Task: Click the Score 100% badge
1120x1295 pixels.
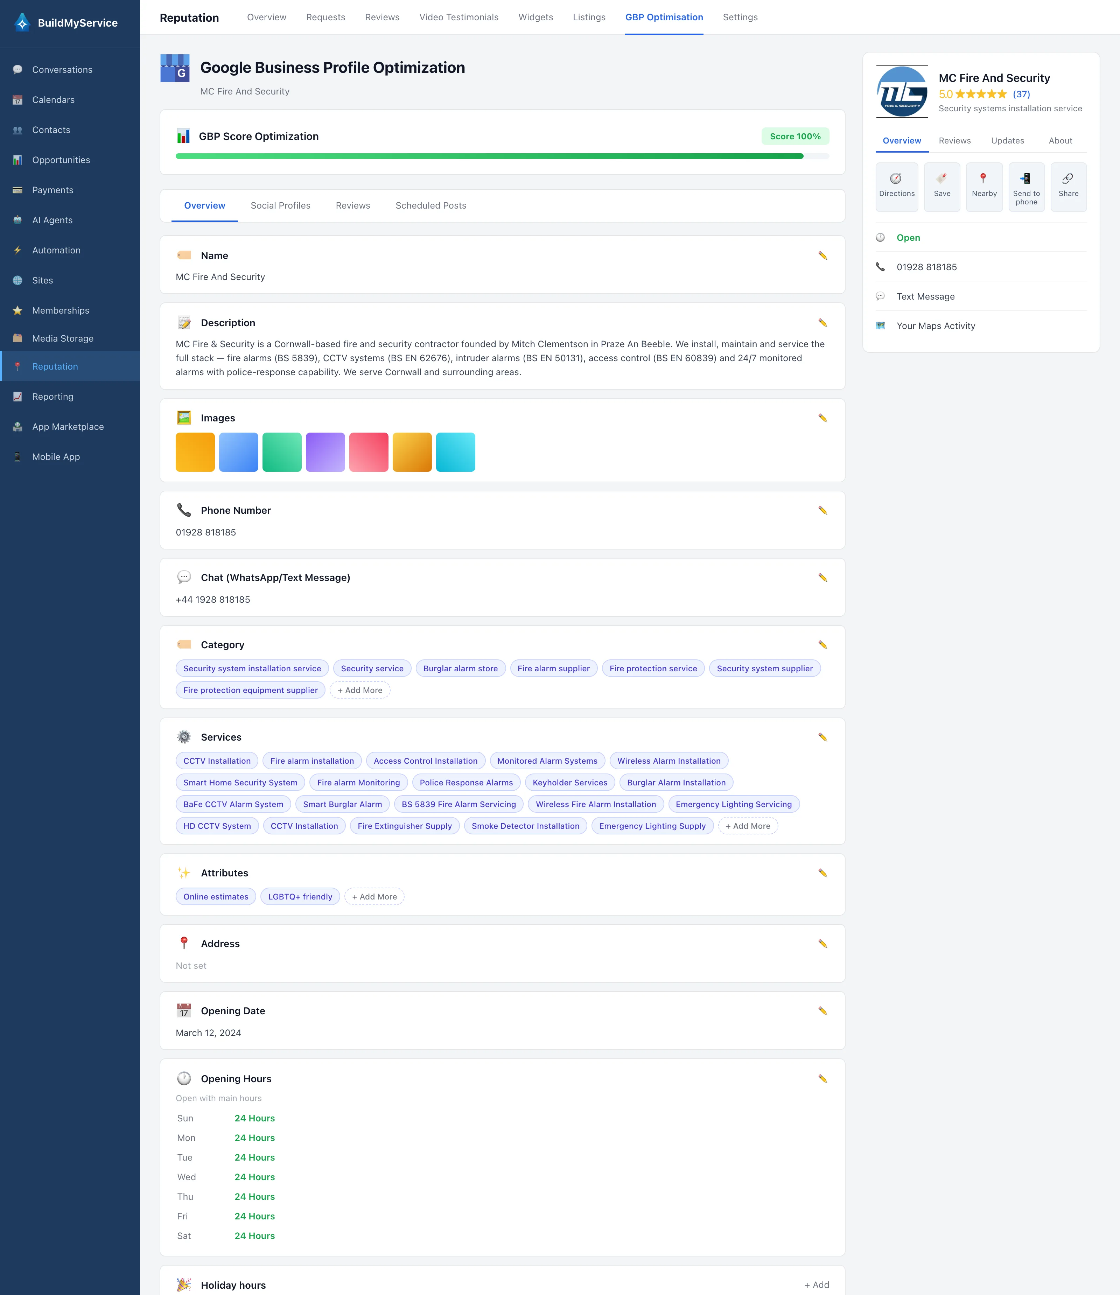Action: 795,136
